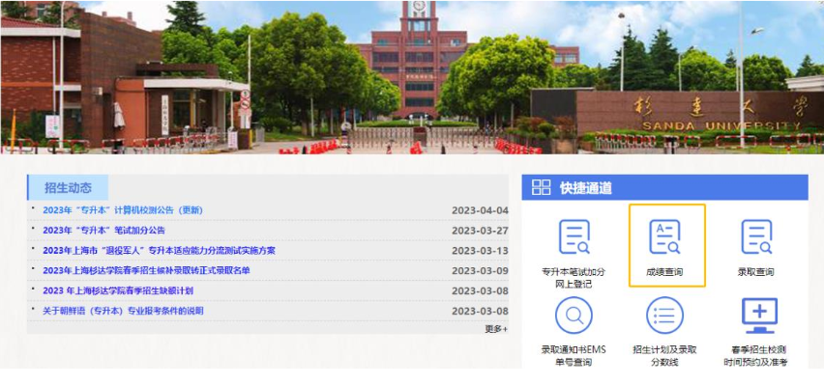Click the date 2023-03-13
824x385 pixels.
click(x=481, y=251)
